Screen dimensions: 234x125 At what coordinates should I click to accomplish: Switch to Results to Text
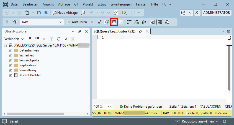point(153,22)
